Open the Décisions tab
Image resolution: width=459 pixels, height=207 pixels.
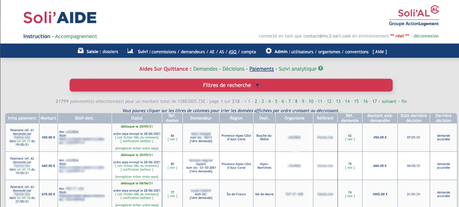(233, 69)
